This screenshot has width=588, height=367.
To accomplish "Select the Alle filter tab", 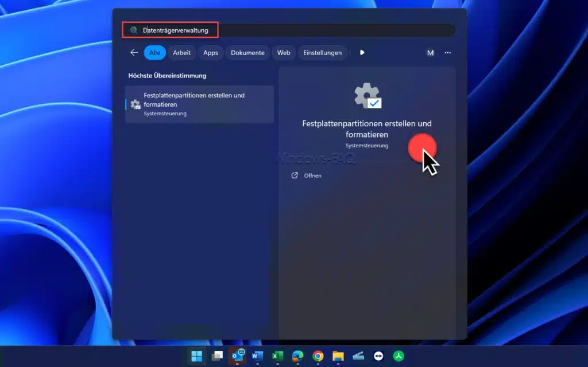I will point(154,53).
